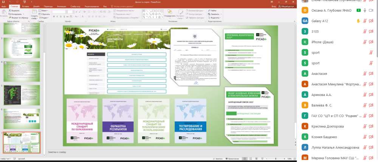This screenshot has height=162, width=378.
Task: Open the Анимация ribbon tab
Action: coord(62,6)
